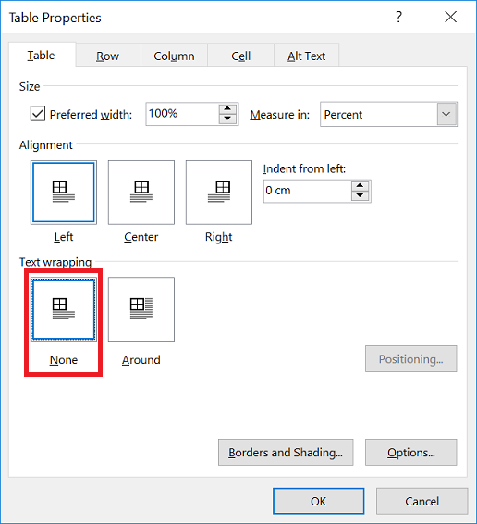Set text wrapping to Around
Screen dimensions: 477x524
(141, 309)
